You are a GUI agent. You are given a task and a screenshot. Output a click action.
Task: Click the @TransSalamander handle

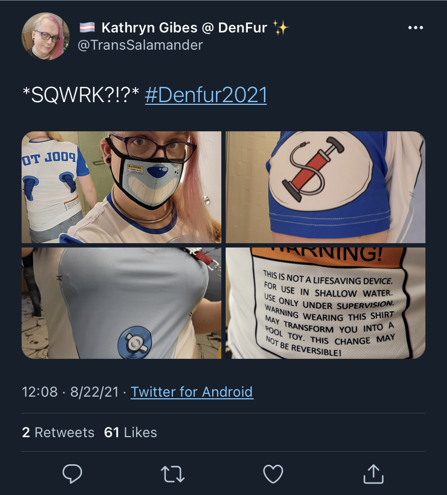tap(140, 45)
